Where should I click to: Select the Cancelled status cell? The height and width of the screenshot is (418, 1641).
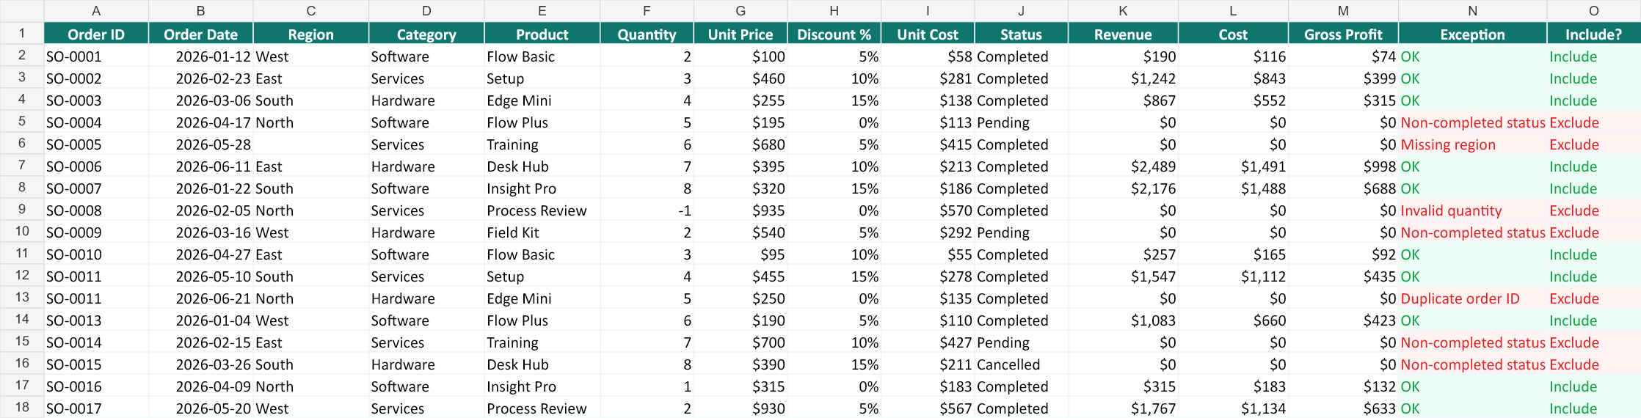pos(1021,364)
